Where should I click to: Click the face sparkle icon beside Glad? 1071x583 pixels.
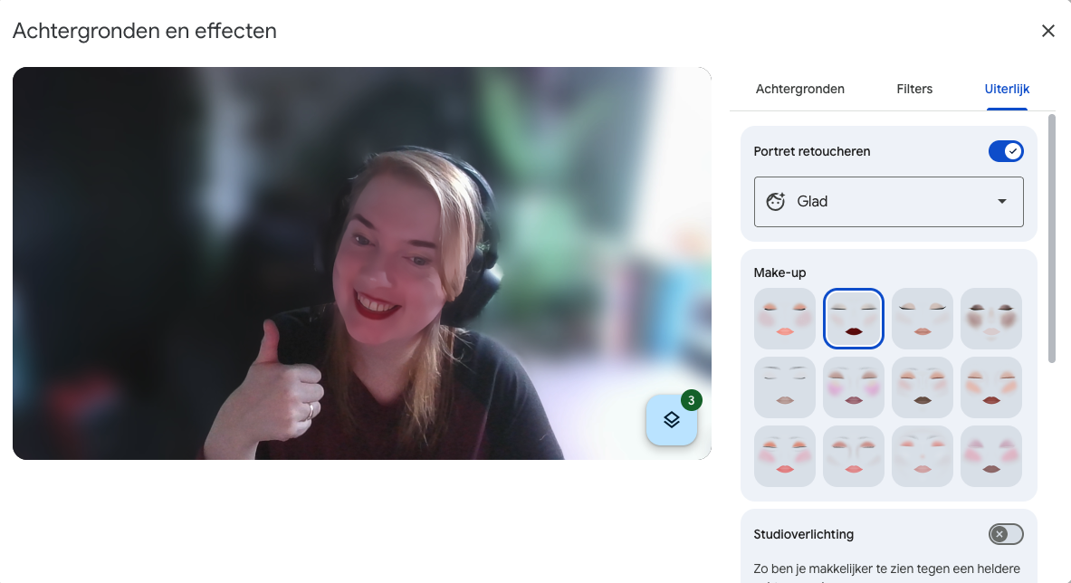coord(775,202)
